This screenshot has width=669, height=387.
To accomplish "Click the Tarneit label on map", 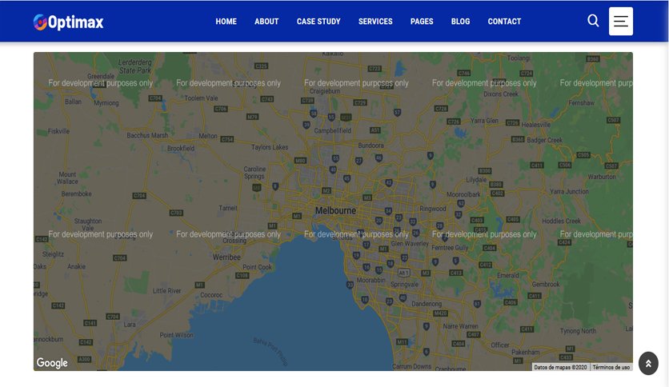I will click(x=228, y=208).
